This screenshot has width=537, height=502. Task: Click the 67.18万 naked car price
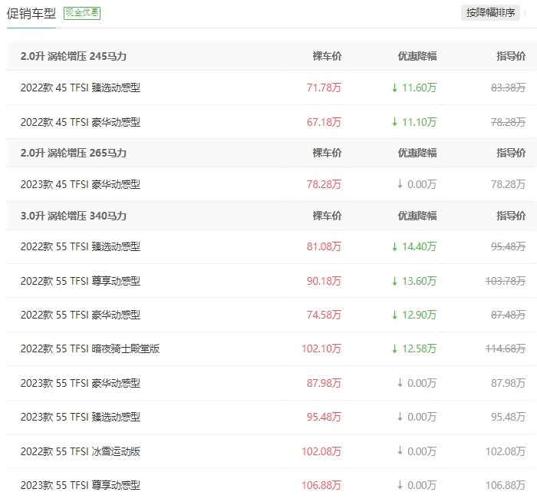pos(324,122)
